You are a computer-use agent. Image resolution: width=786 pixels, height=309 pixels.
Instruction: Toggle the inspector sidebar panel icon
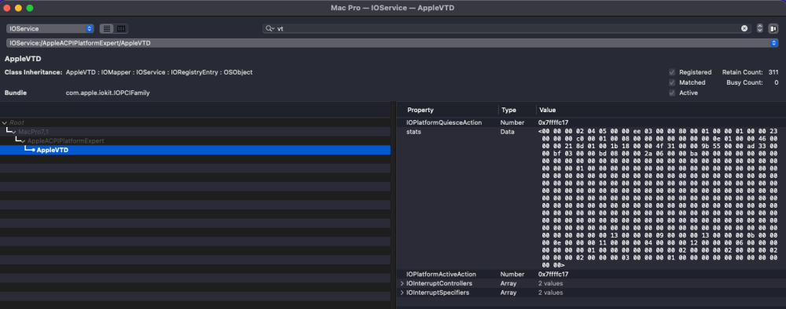[773, 28]
